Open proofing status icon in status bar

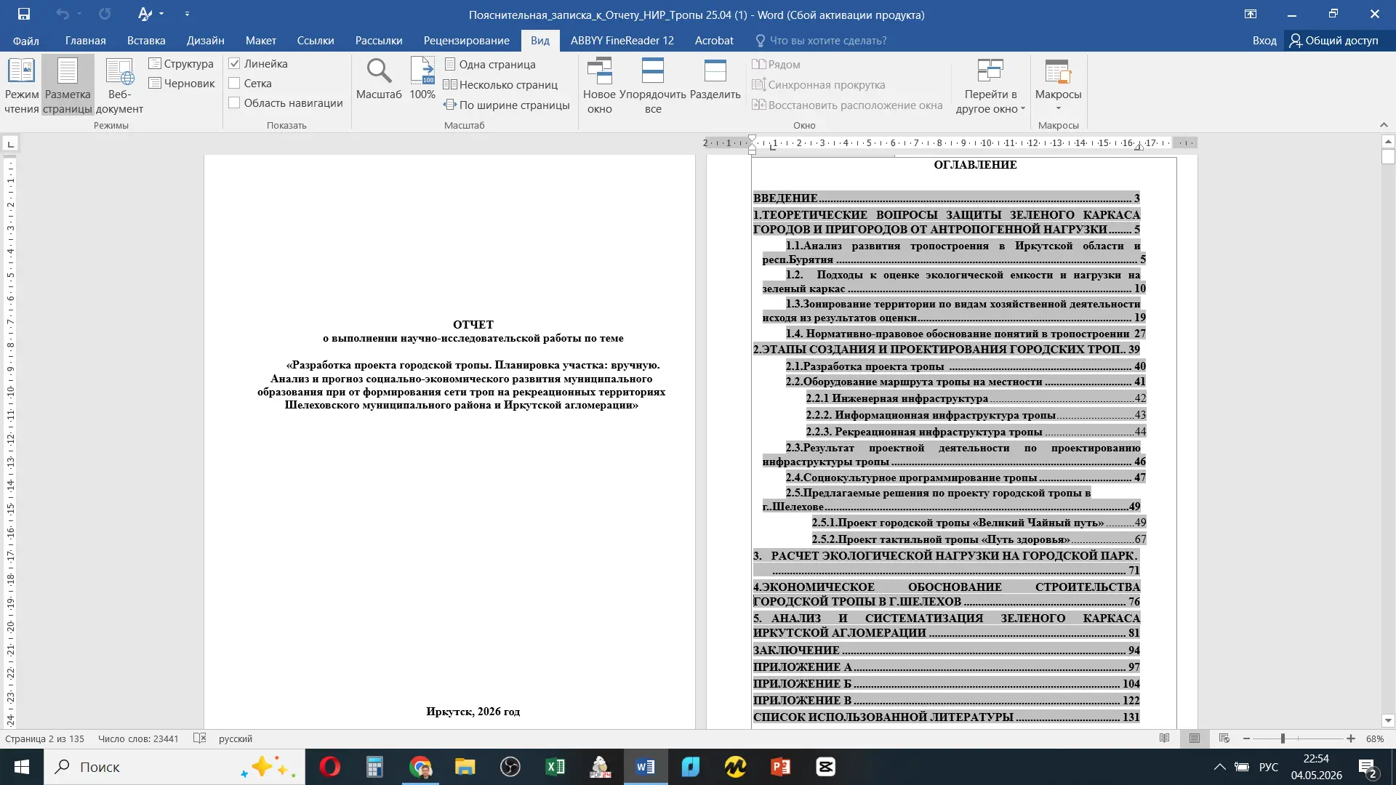click(x=200, y=738)
